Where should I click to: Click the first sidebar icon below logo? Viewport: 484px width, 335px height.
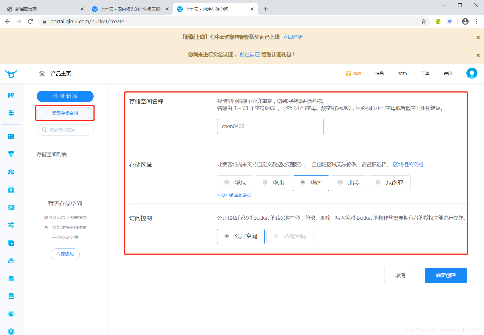[11, 95]
